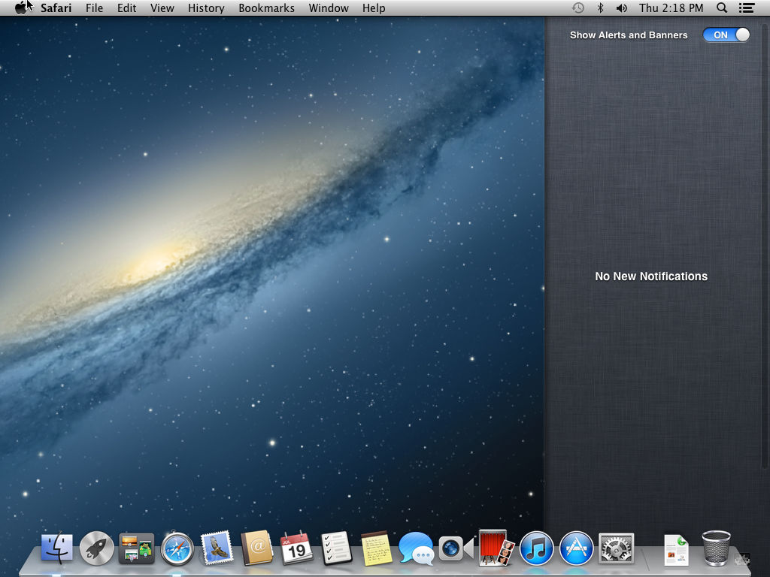Launch Safari from the Dock

(177, 548)
